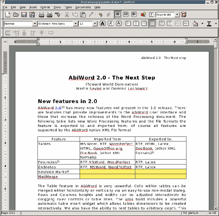This screenshot has height=216, width=219.
Task: Toggle justified paragraph alignment
Action: pos(152,24)
